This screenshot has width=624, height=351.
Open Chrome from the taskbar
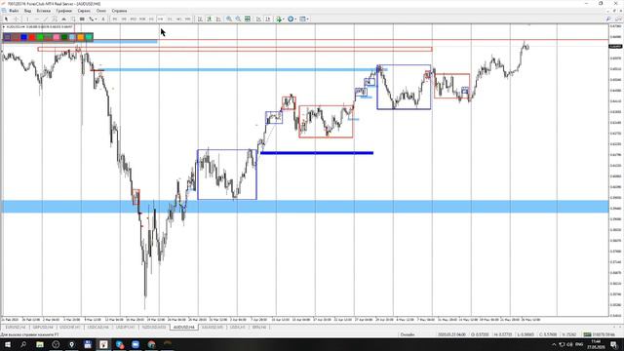pyautogui.click(x=152, y=344)
